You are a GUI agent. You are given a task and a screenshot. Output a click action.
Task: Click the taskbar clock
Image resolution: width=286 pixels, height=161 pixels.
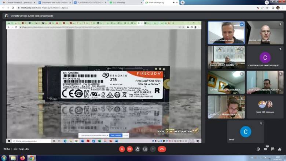click(x=278, y=158)
